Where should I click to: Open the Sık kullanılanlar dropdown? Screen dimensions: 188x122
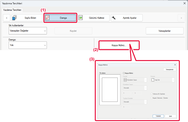28,31
